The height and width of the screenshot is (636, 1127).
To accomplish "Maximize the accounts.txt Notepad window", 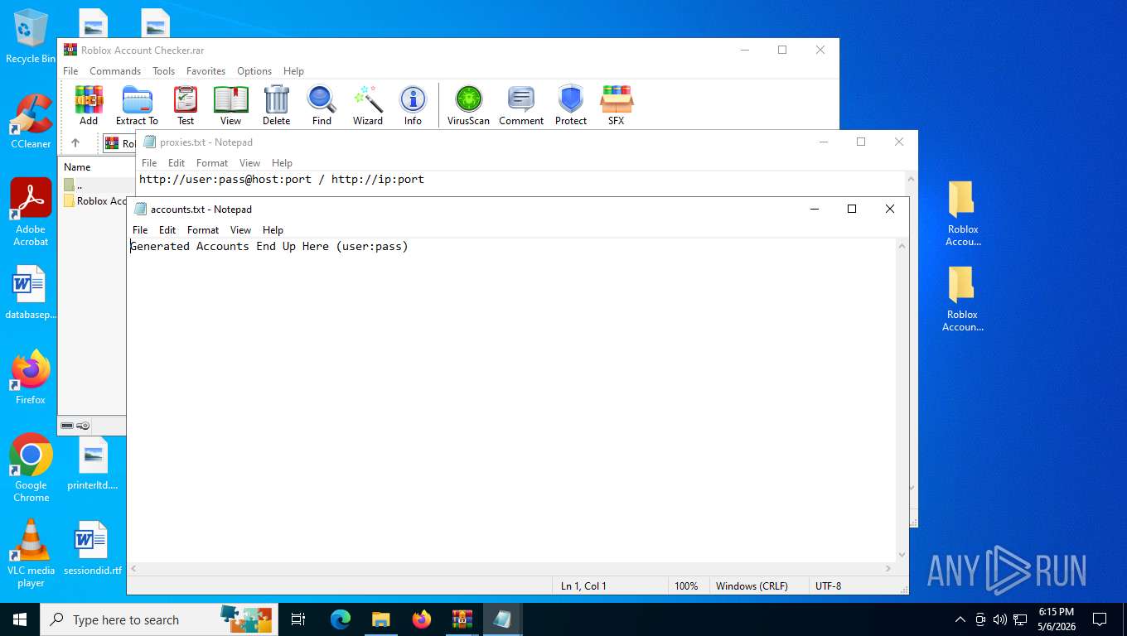I will [x=851, y=209].
